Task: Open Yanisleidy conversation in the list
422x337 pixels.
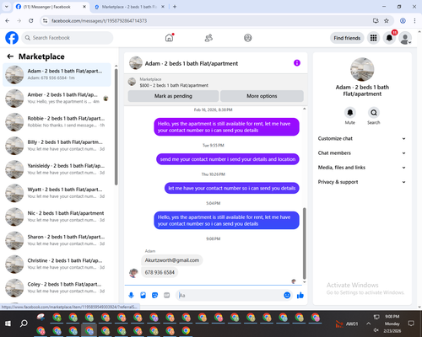Action: [x=57, y=169]
